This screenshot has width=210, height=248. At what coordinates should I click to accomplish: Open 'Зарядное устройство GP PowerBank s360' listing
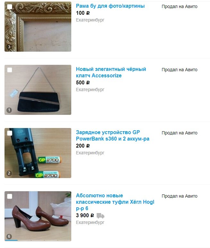112,135
